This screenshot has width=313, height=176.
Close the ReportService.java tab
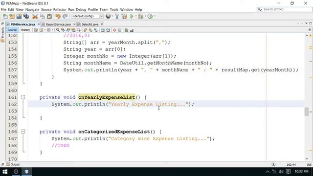click(x=75, y=24)
